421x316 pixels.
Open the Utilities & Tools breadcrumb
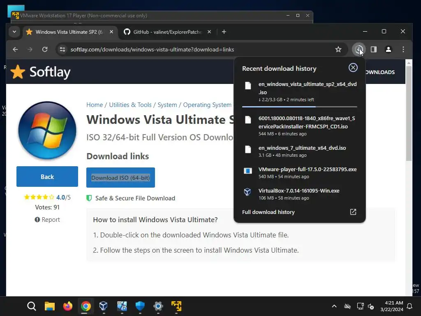130,105
